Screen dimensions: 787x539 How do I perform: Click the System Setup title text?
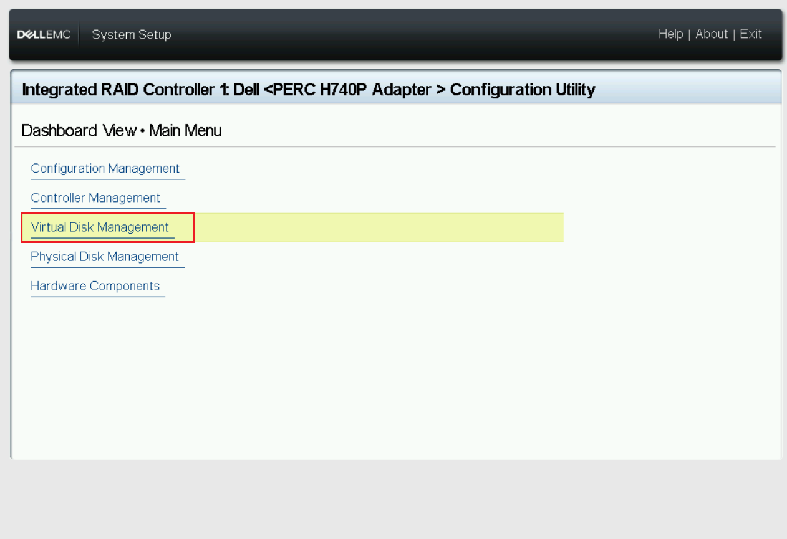132,35
